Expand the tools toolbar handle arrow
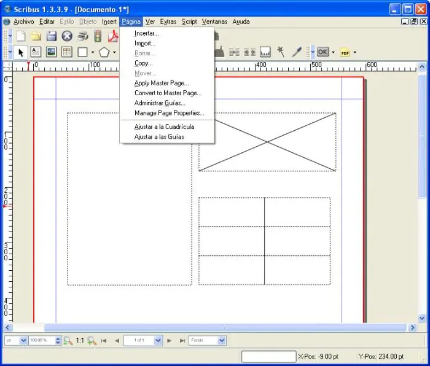430x366 pixels. [10, 52]
